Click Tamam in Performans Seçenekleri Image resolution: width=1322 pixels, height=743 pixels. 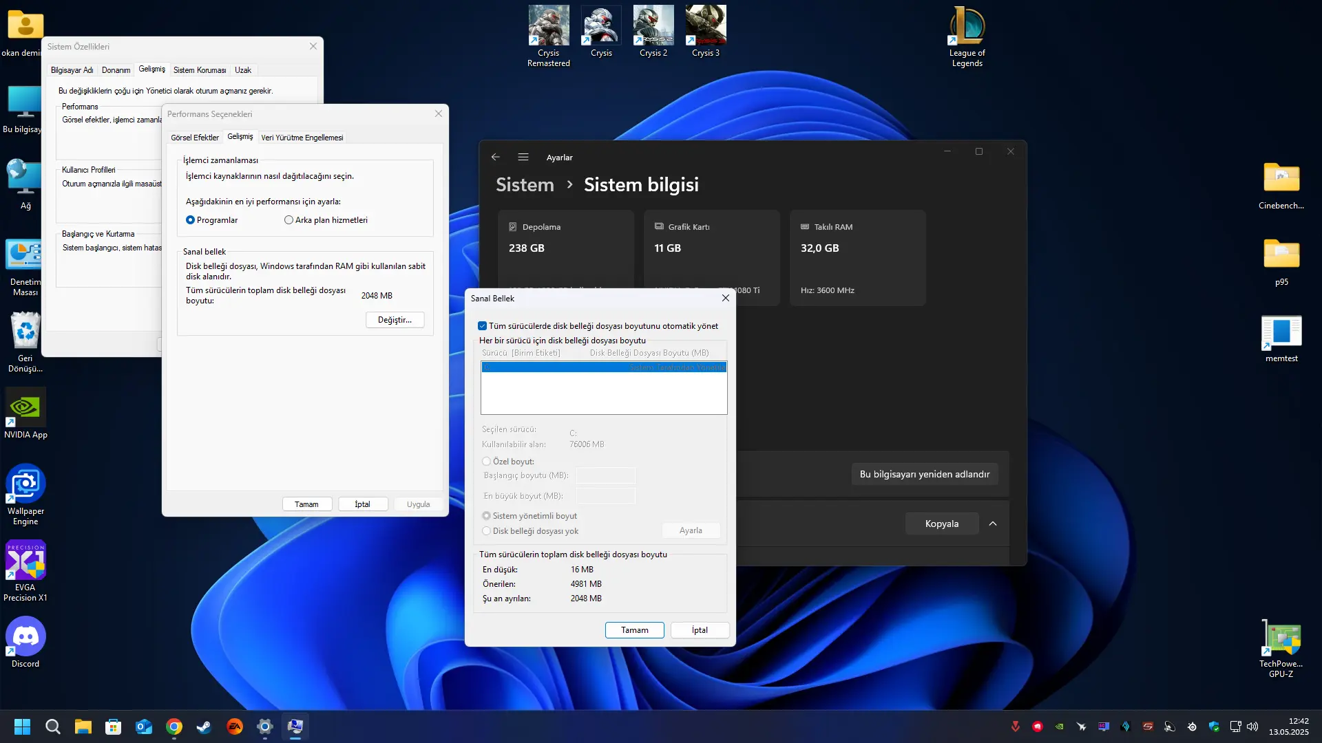pos(307,504)
